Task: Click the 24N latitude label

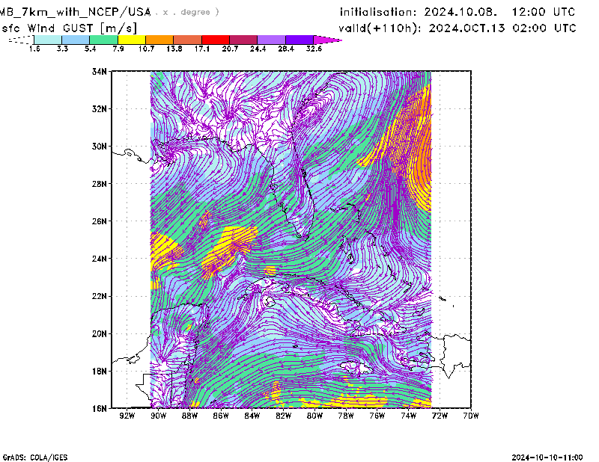Action: coord(100,258)
